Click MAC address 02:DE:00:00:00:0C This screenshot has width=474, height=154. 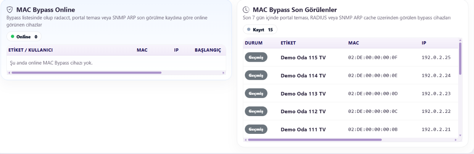pyautogui.click(x=373, y=112)
